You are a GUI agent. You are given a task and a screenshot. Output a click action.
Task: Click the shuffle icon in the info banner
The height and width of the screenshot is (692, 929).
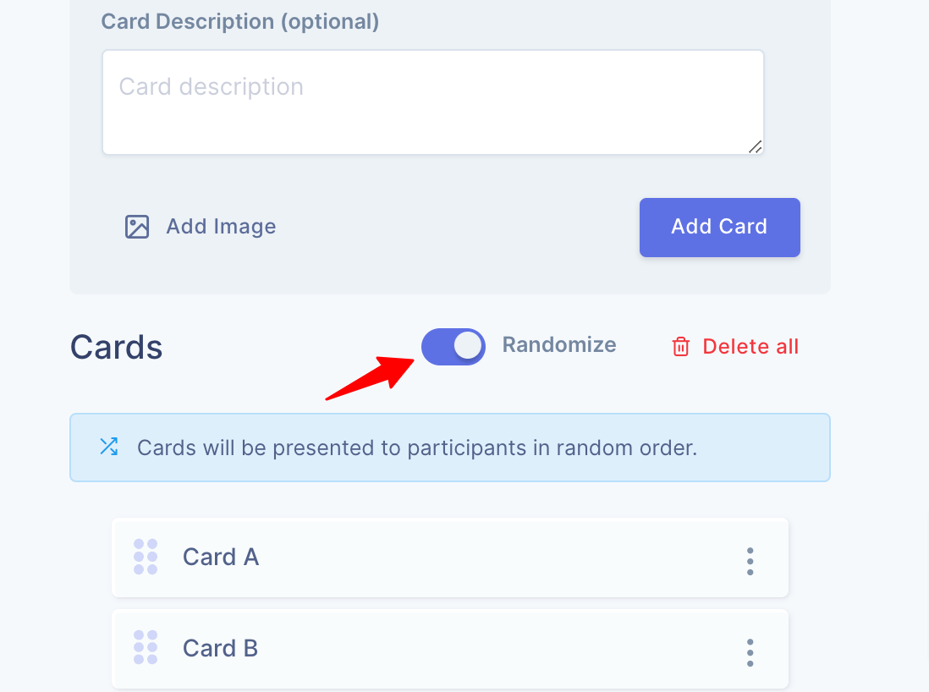[108, 447]
